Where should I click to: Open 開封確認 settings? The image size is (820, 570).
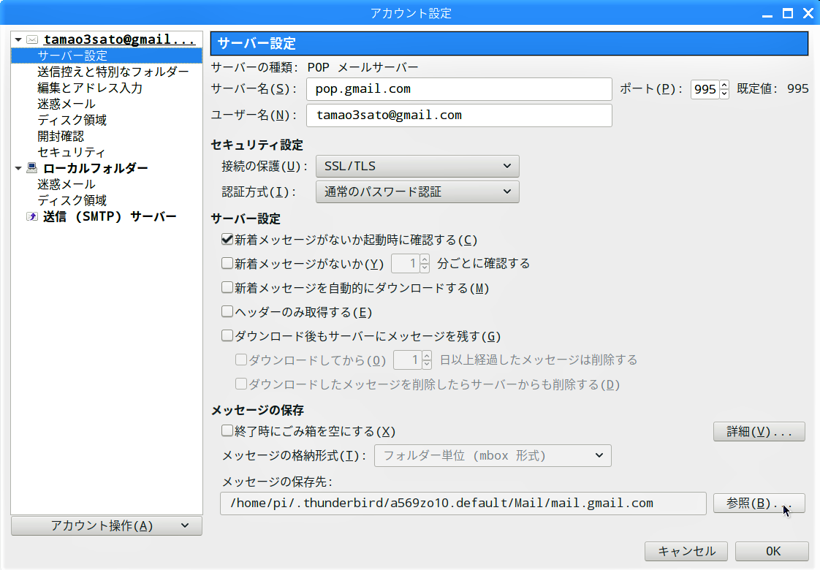click(61, 137)
